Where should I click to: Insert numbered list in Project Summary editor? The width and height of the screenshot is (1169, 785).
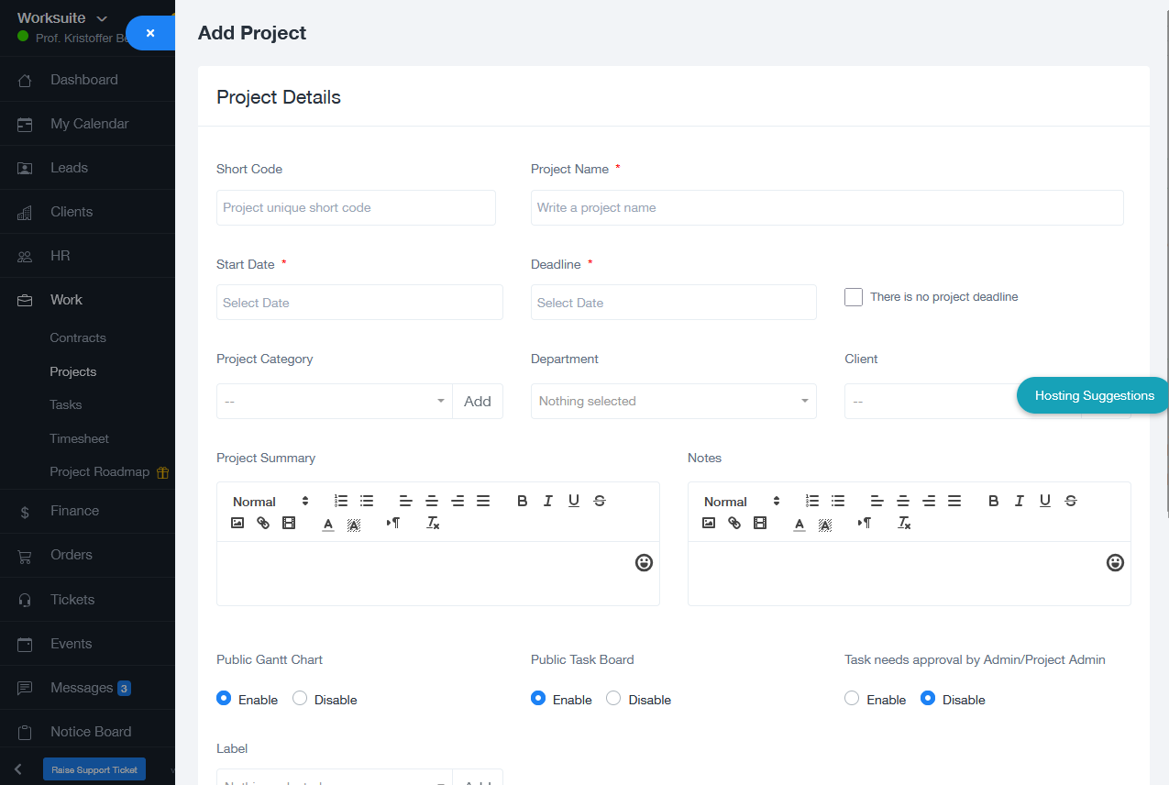pos(341,501)
